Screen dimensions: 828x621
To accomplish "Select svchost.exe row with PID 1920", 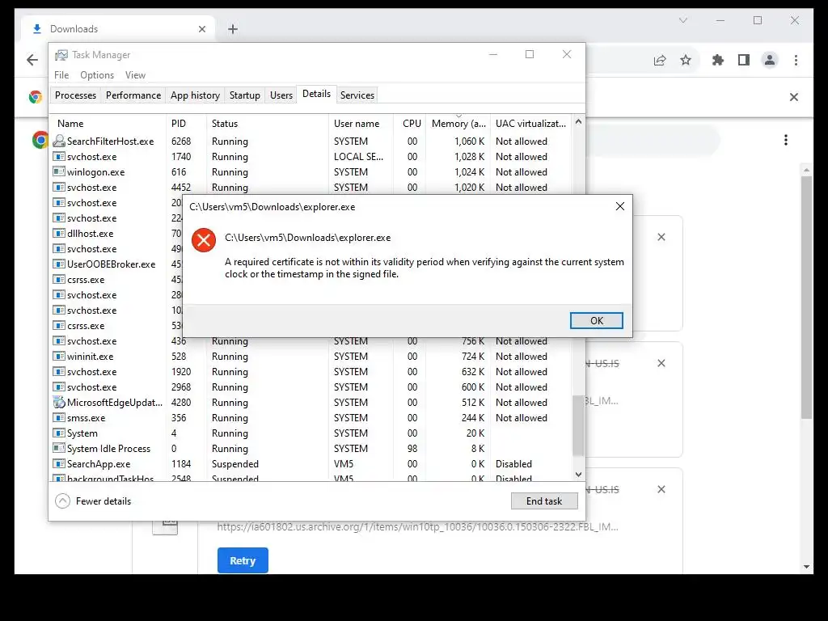I will tap(310, 371).
